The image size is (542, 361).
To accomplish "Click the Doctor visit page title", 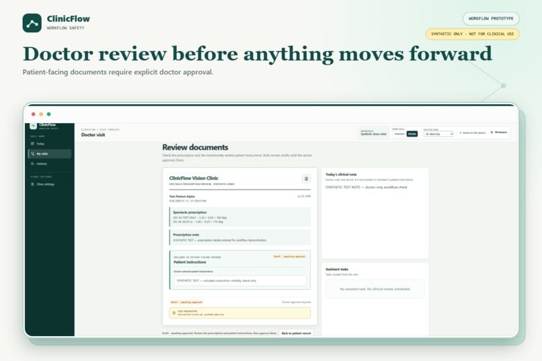I will click(93, 134).
